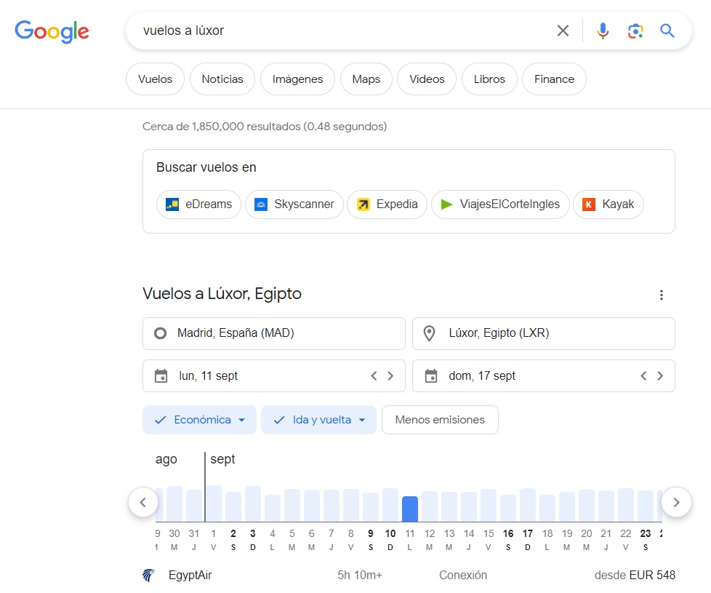Switch to the Libros filter
Viewport: 711px width, 593px height.
pyautogui.click(x=489, y=79)
